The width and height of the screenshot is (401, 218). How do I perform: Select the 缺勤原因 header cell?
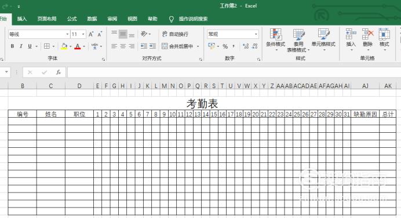tap(365, 114)
